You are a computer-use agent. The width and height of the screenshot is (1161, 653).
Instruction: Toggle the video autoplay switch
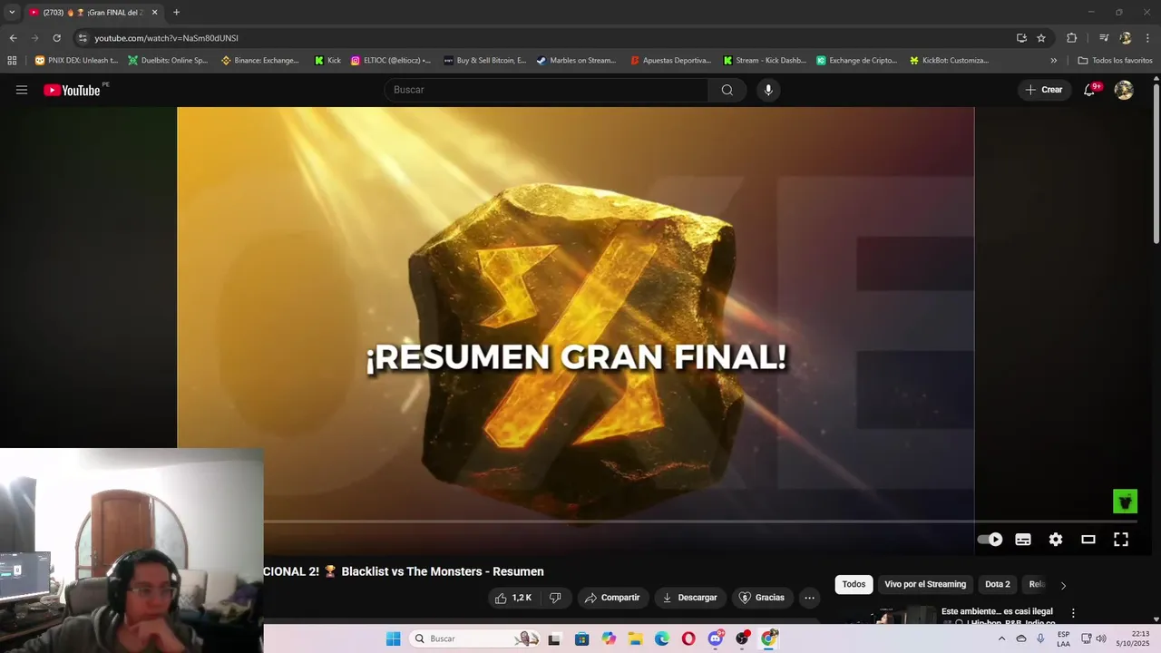coord(990,540)
